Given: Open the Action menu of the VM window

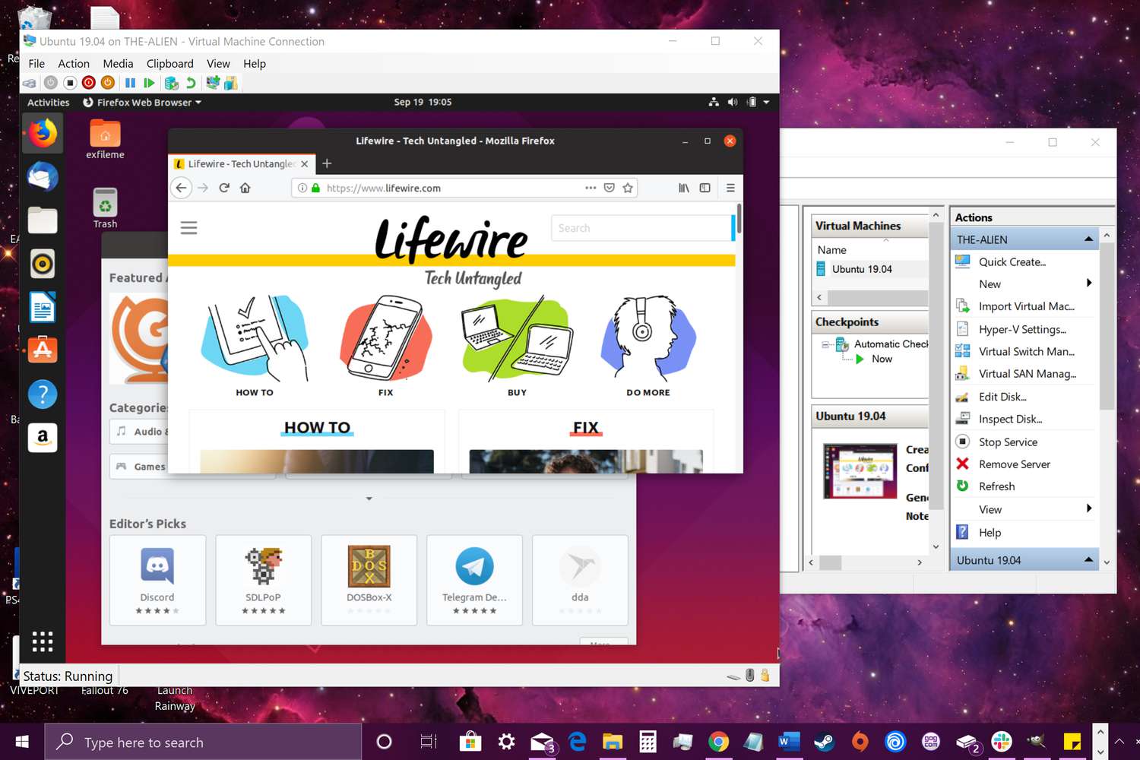Looking at the screenshot, I should coord(74,63).
